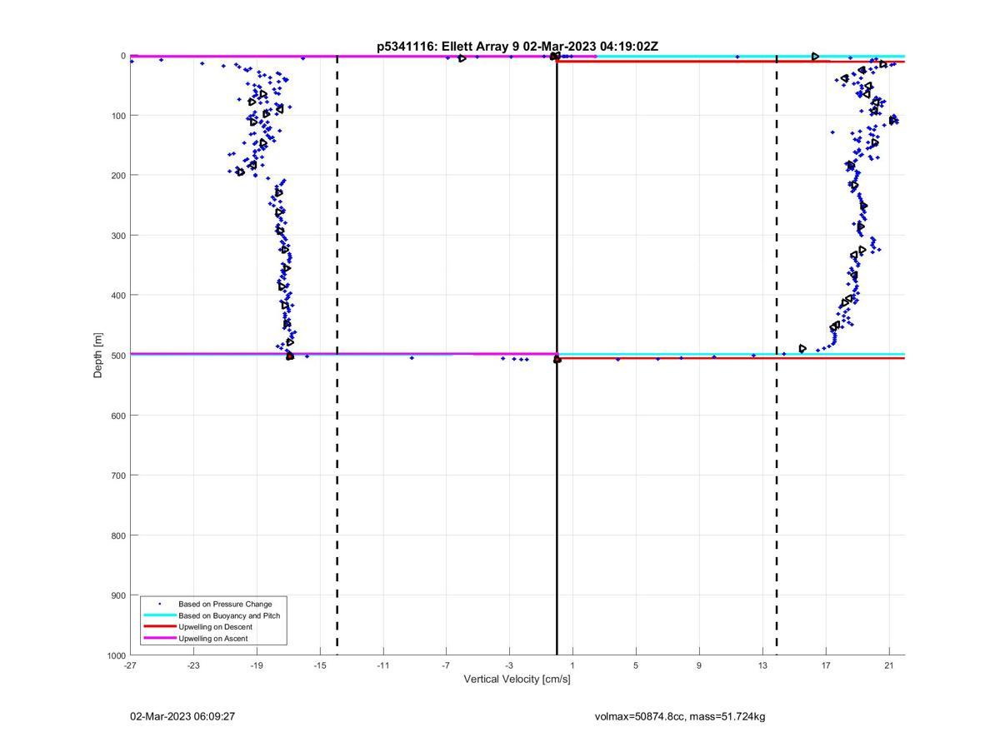This screenshot has width=1000, height=737.
Task: Select the 'Upwelling on Descent' legend entry
Action: [215, 626]
